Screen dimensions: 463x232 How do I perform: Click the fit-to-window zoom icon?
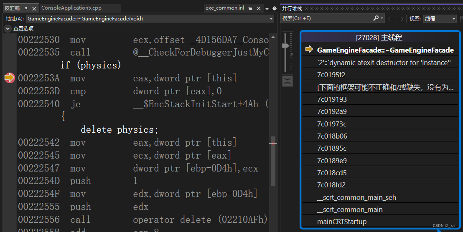pos(287,81)
